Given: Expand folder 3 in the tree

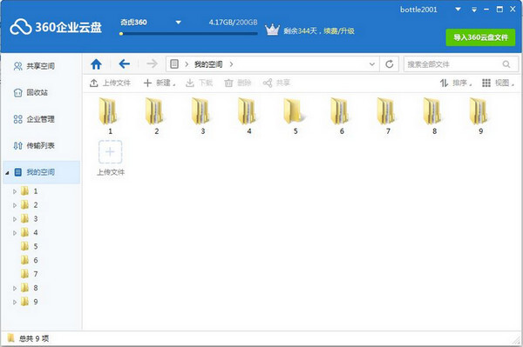Looking at the screenshot, I should (x=14, y=219).
